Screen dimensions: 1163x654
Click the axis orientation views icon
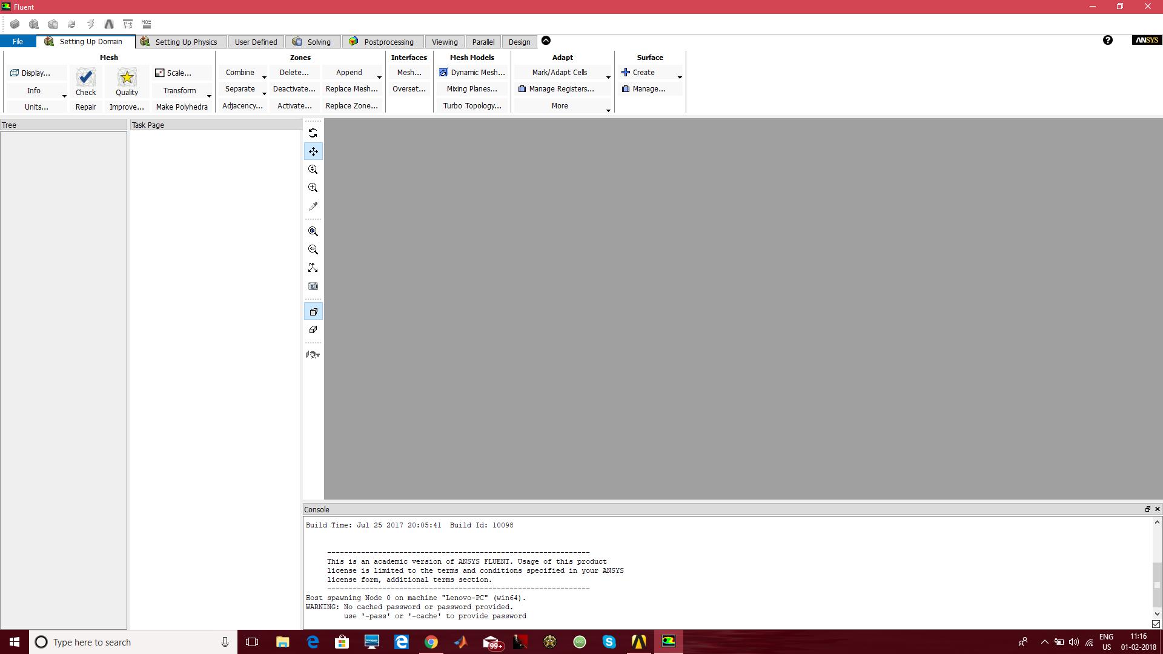(313, 268)
